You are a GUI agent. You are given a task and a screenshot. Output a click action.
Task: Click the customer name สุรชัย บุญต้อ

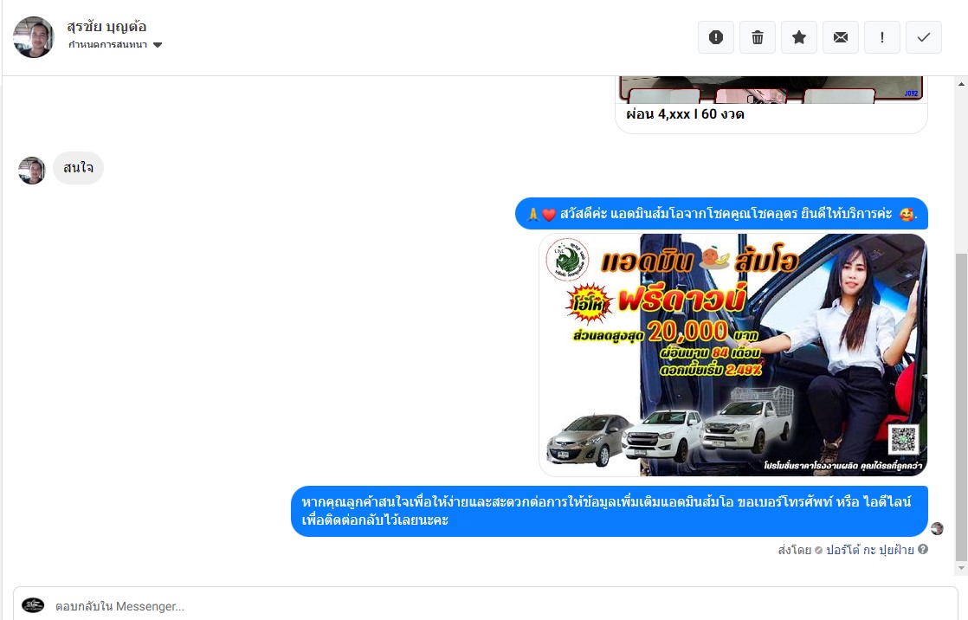[106, 27]
